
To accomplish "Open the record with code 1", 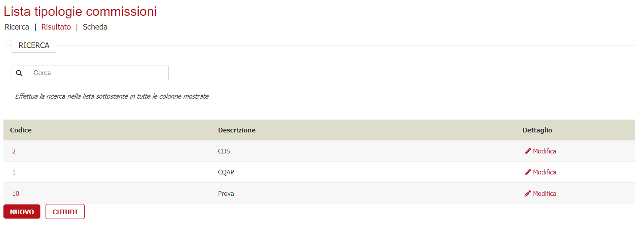I will coord(14,172).
